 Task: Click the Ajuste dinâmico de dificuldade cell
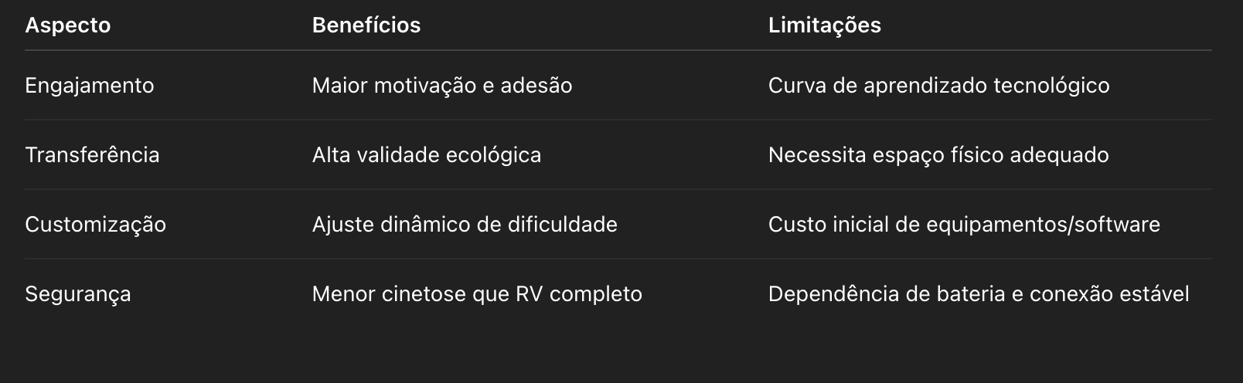tap(465, 225)
